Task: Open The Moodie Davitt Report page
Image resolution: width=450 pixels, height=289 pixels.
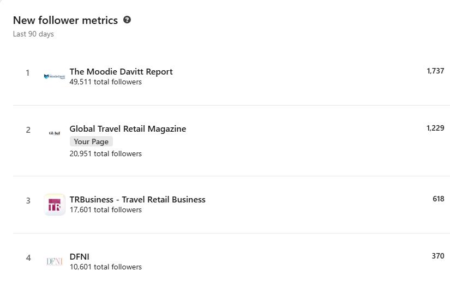Action: click(x=121, y=72)
